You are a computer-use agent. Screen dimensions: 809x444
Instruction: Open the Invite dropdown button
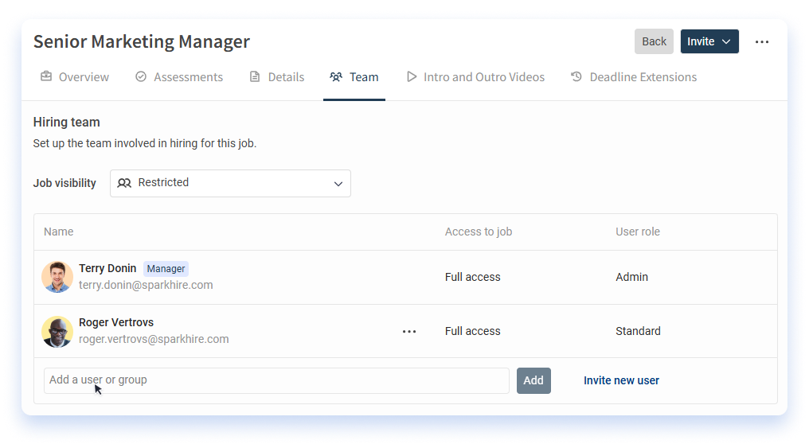pos(709,41)
